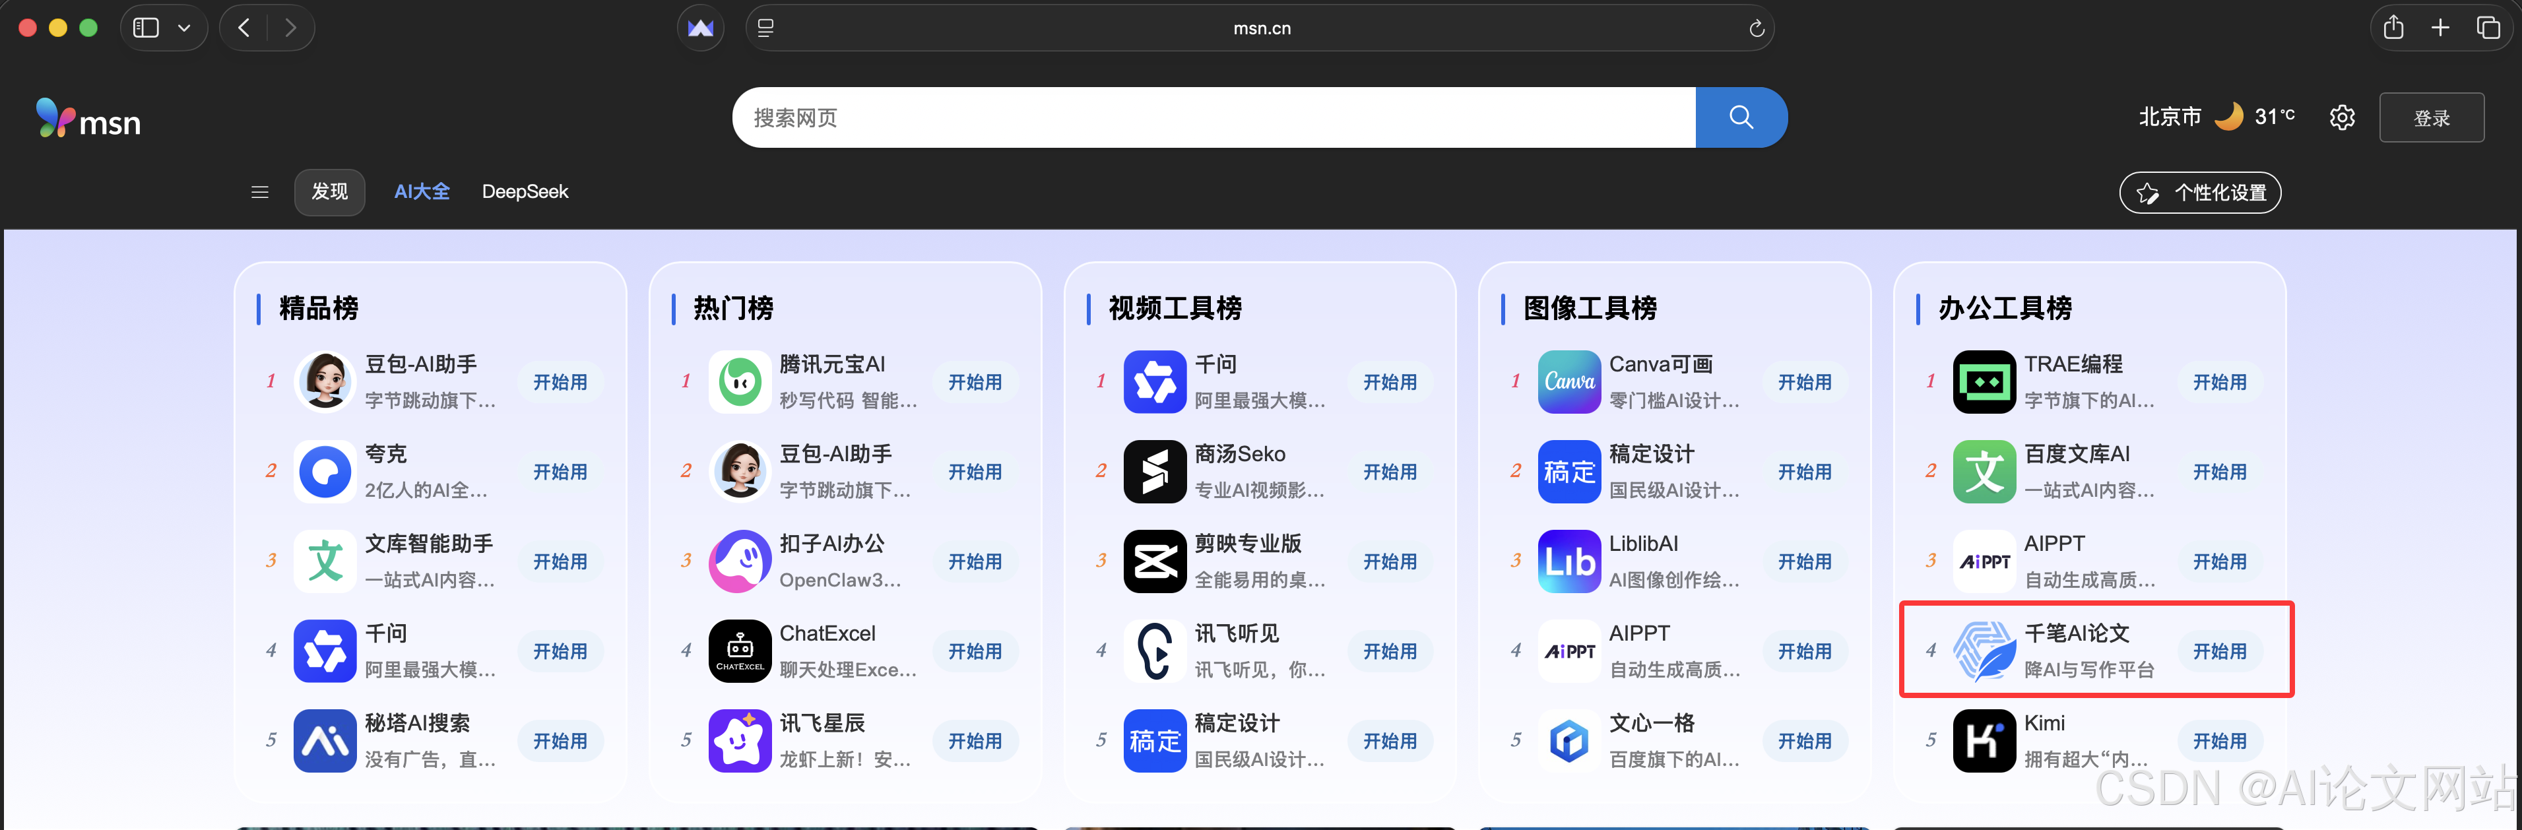The image size is (2522, 830).
Task: Open the hamburger menu beside 发现
Action: point(259,192)
